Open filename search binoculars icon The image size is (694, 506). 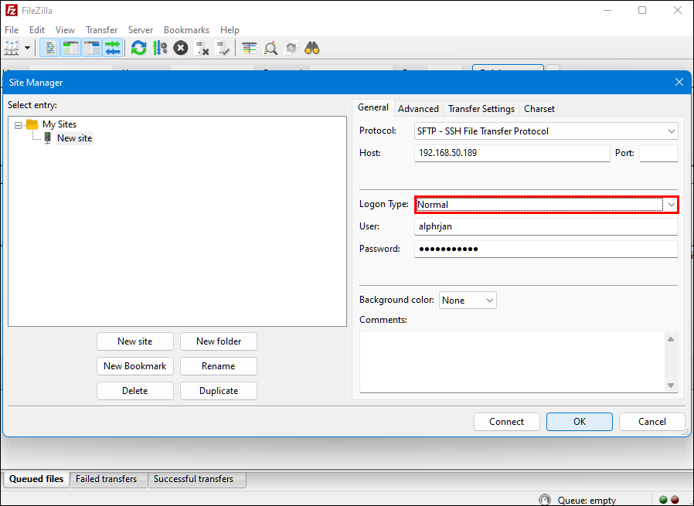coord(312,48)
